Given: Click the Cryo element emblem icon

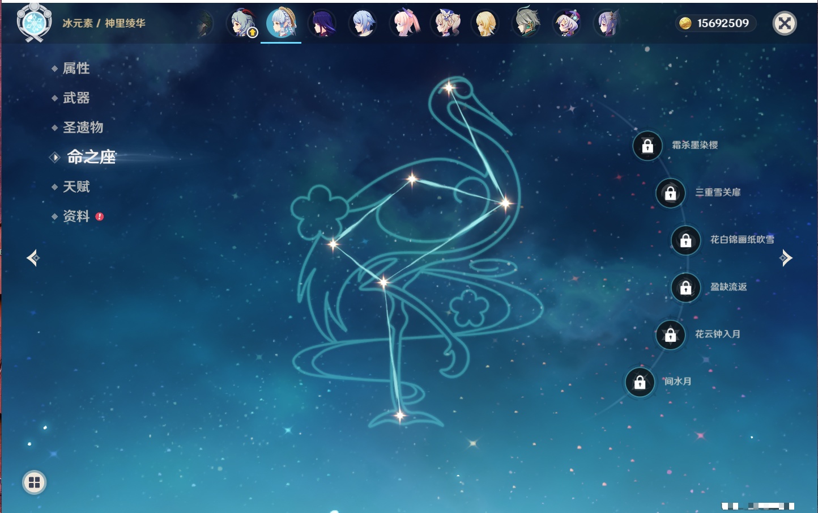Looking at the screenshot, I should click(x=34, y=23).
